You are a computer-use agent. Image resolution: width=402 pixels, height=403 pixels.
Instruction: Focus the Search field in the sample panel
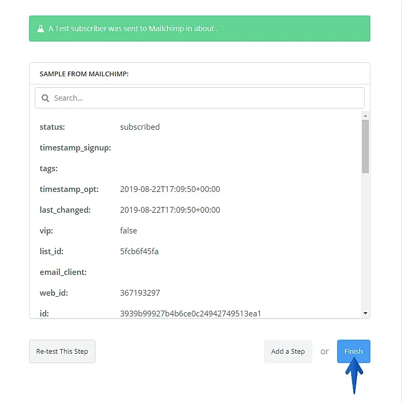click(200, 98)
